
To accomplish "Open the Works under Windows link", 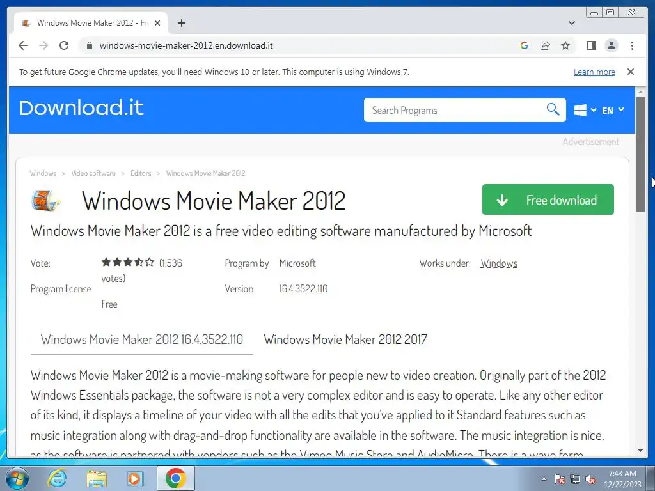I will click(x=498, y=263).
